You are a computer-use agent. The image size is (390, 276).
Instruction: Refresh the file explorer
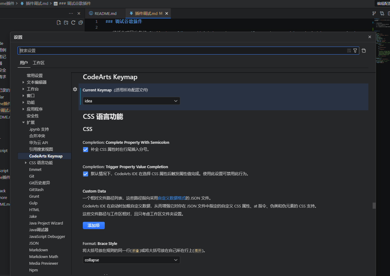point(73,23)
